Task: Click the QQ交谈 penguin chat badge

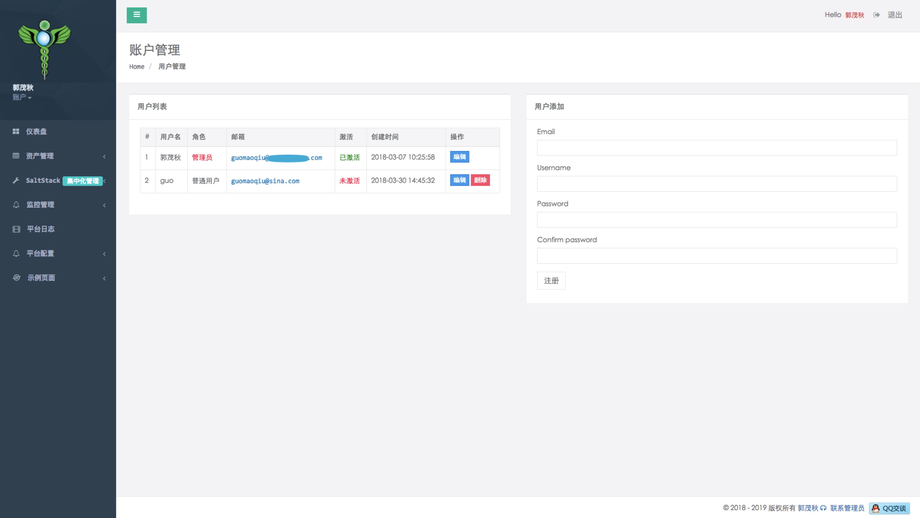Action: click(889, 508)
